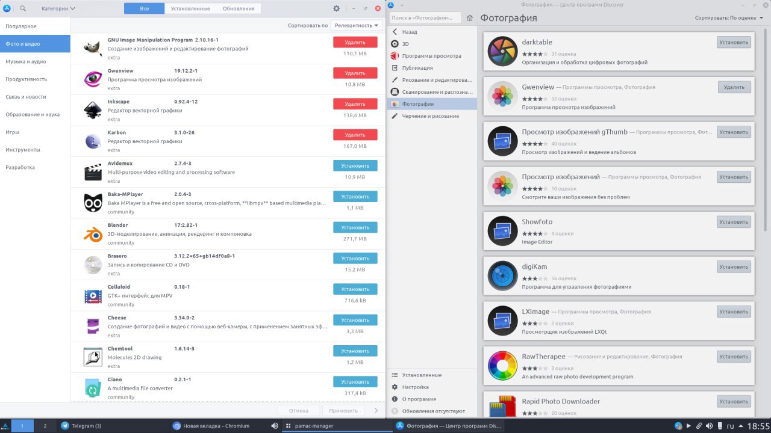Image resolution: width=771 pixels, height=433 pixels.
Task: Remove GIMP with its Удалить button
Action: tap(355, 42)
